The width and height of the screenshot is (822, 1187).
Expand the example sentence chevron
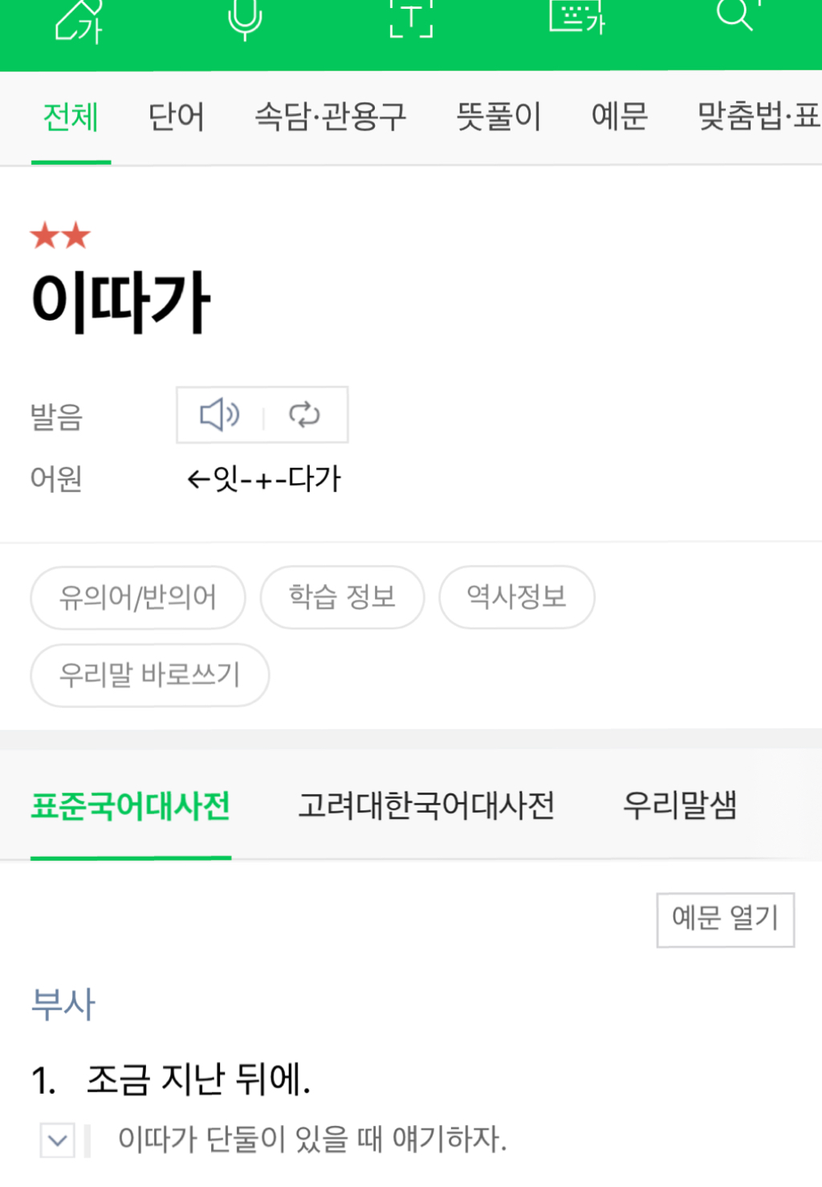point(55,1139)
